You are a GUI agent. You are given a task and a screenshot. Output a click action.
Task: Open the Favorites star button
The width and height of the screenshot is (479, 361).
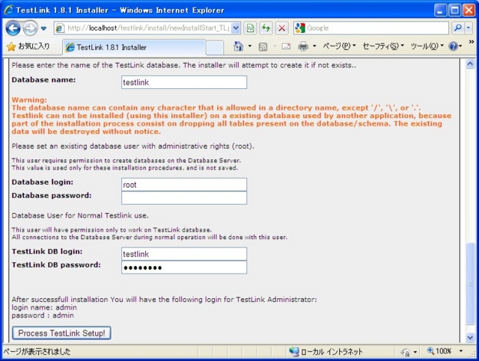point(28,46)
